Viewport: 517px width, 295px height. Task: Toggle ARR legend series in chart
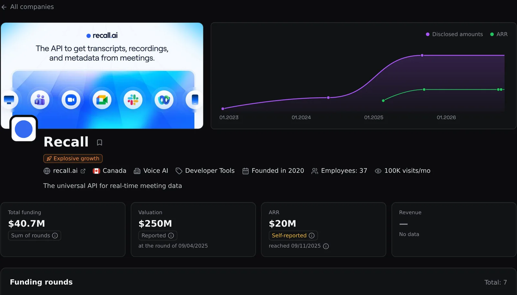click(499, 34)
